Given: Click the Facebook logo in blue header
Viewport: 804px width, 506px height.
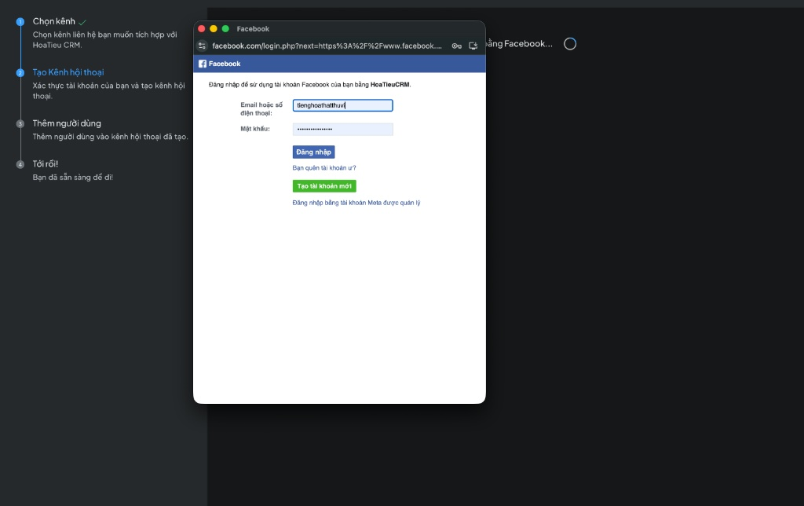Looking at the screenshot, I should click(x=203, y=64).
